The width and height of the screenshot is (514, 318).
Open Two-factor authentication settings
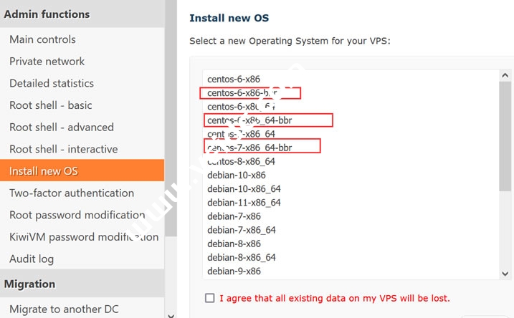[72, 193]
